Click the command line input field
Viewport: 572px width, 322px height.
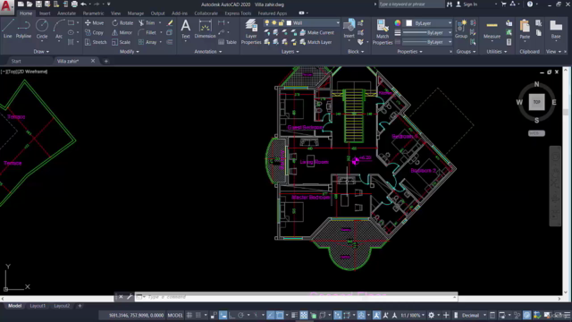point(296,297)
